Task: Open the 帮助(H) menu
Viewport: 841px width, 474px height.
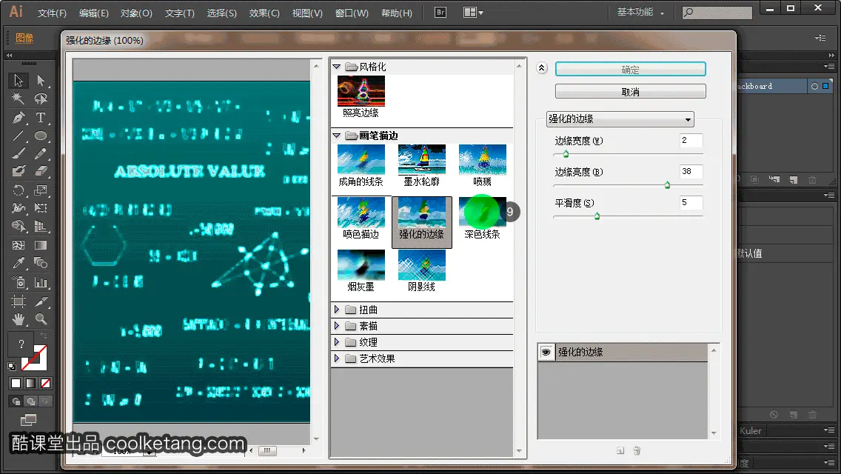Action: tap(397, 13)
